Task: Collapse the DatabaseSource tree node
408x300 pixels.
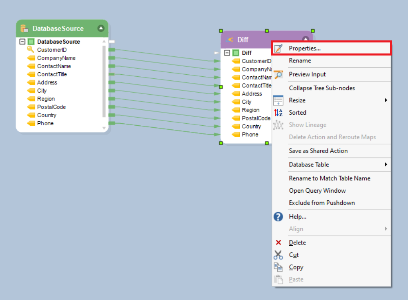Action: tap(22, 42)
